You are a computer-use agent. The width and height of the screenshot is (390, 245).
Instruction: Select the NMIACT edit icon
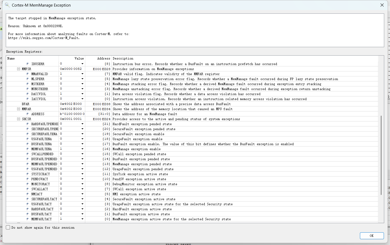pyautogui.click(x=27, y=194)
